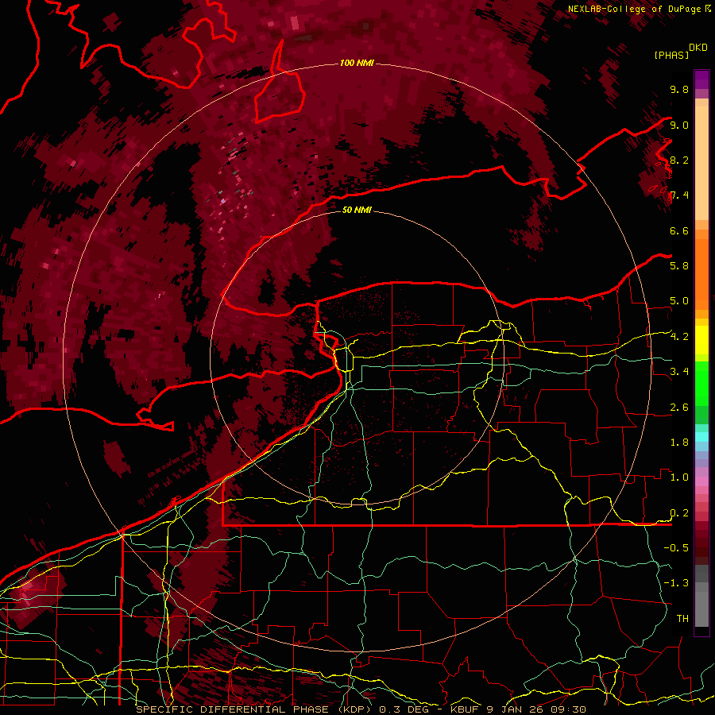
Task: Click the 9.0 scale value
Action: click(679, 125)
